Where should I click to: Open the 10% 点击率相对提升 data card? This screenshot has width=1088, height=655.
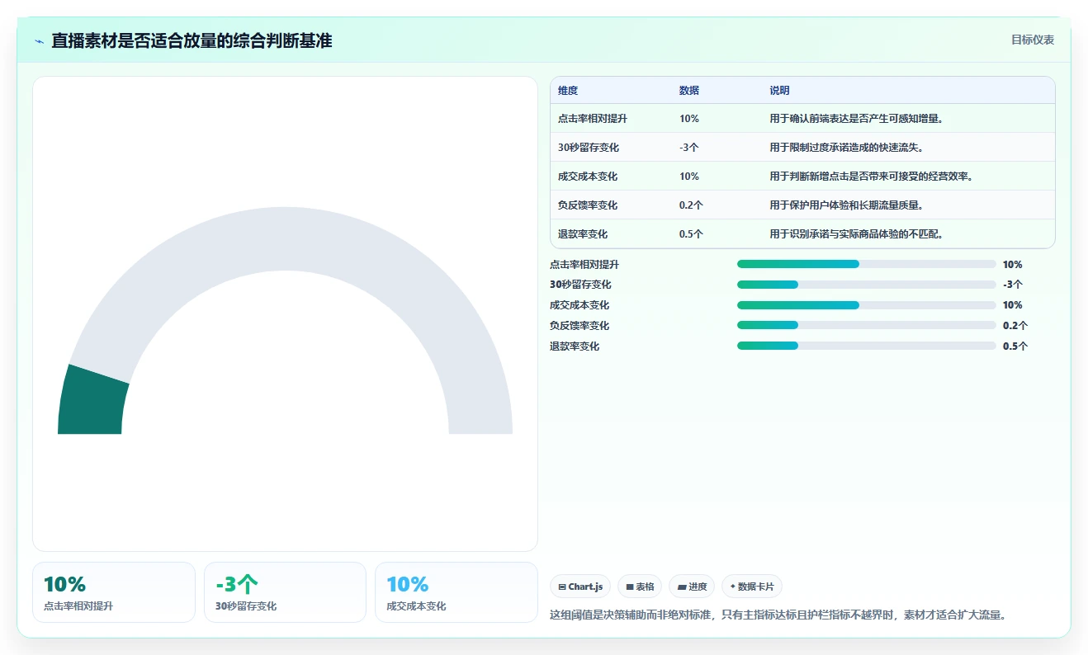click(114, 592)
